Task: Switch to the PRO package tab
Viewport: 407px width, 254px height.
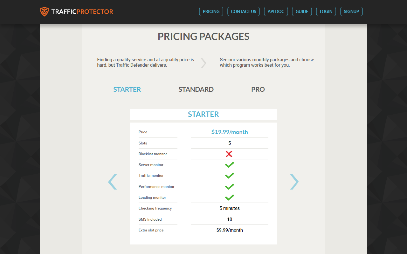Action: pyautogui.click(x=258, y=90)
